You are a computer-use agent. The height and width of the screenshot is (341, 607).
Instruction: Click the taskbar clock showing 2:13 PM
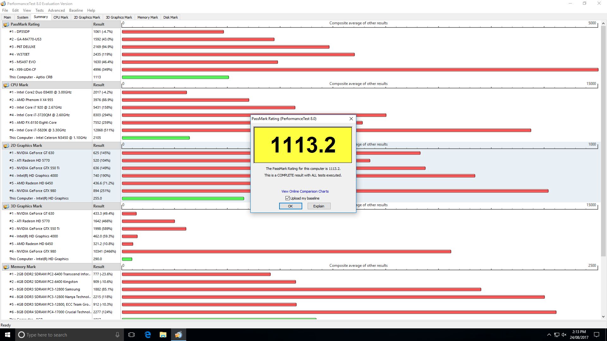click(579, 335)
